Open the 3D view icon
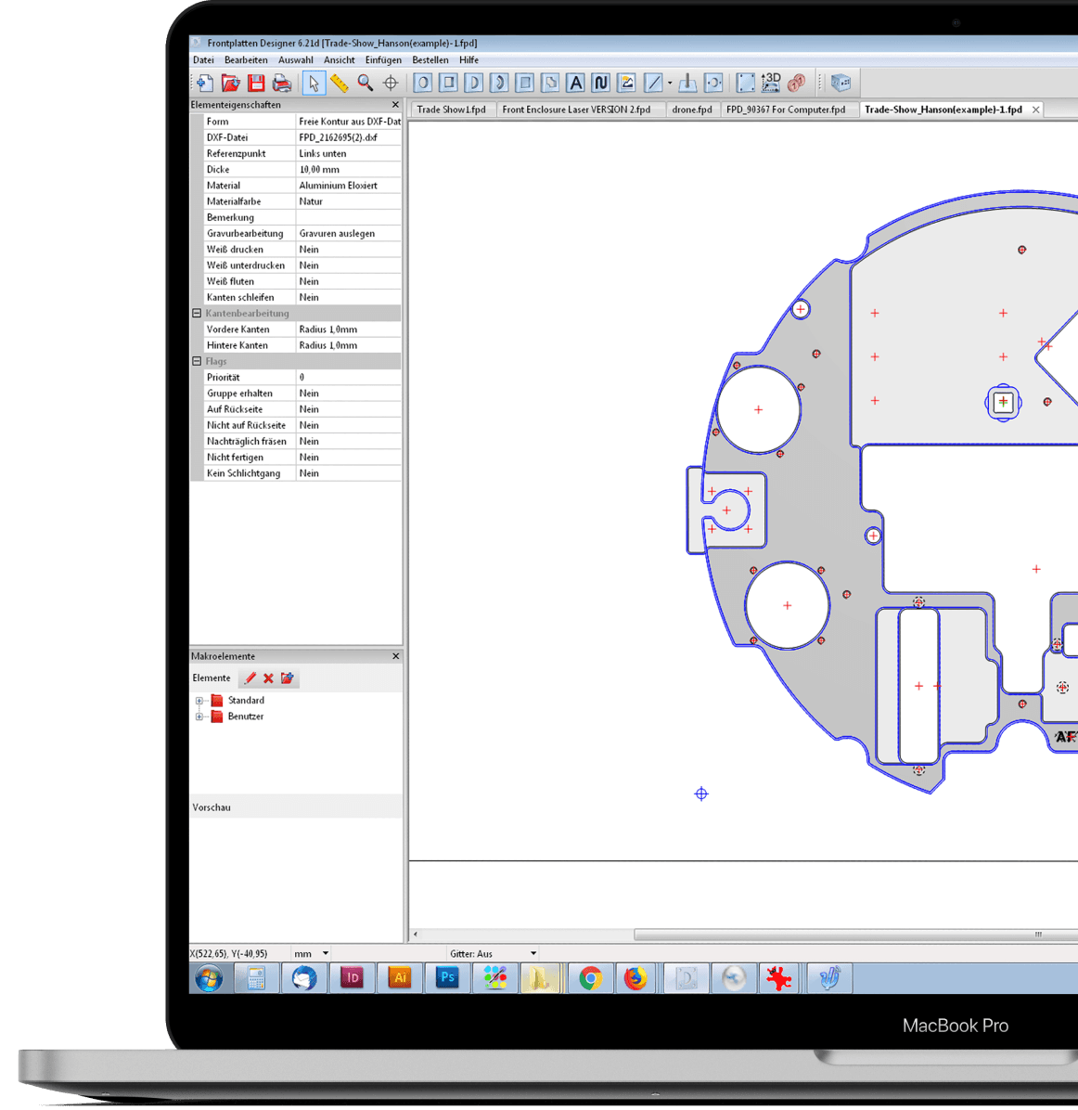This screenshot has width=1078, height=1110. click(770, 82)
